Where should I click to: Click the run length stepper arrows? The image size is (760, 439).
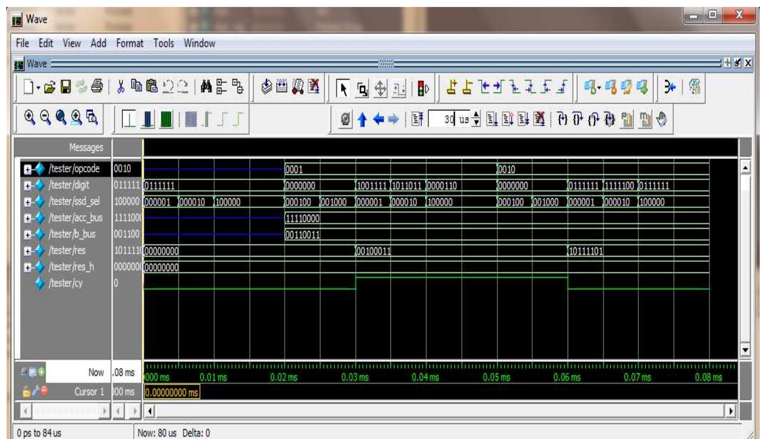pyautogui.click(x=477, y=119)
